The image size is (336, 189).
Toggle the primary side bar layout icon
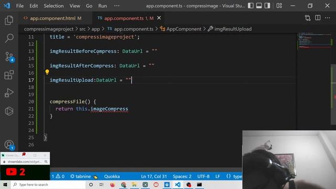click(251, 6)
